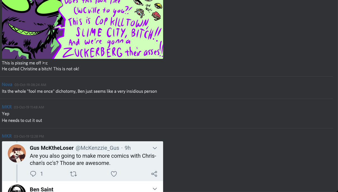Click the Ben Saint display name
Viewport: 338px width, 192px height.
[x=41, y=189]
